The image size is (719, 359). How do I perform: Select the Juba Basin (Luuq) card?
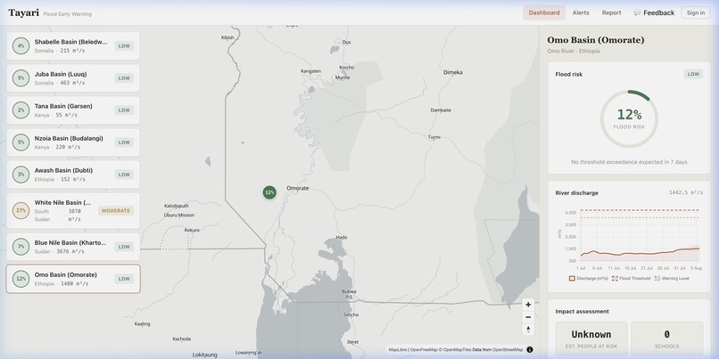coord(73,78)
